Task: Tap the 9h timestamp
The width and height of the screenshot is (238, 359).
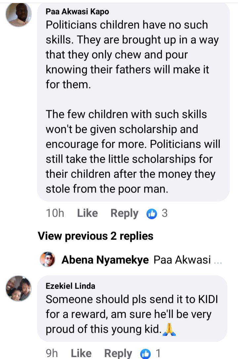Action: click(x=52, y=353)
